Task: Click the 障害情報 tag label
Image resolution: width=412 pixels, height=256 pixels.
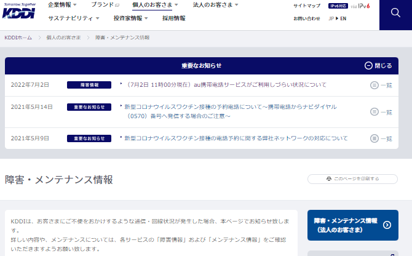Action: tap(89, 85)
